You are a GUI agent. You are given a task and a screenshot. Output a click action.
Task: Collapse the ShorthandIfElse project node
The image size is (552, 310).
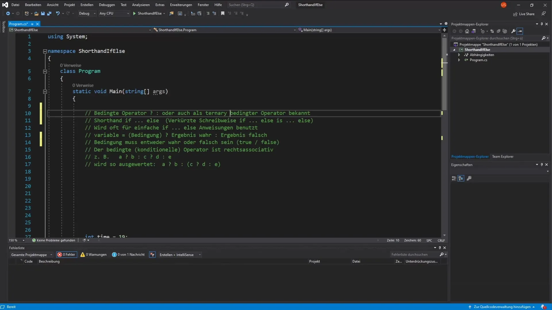[x=454, y=50]
